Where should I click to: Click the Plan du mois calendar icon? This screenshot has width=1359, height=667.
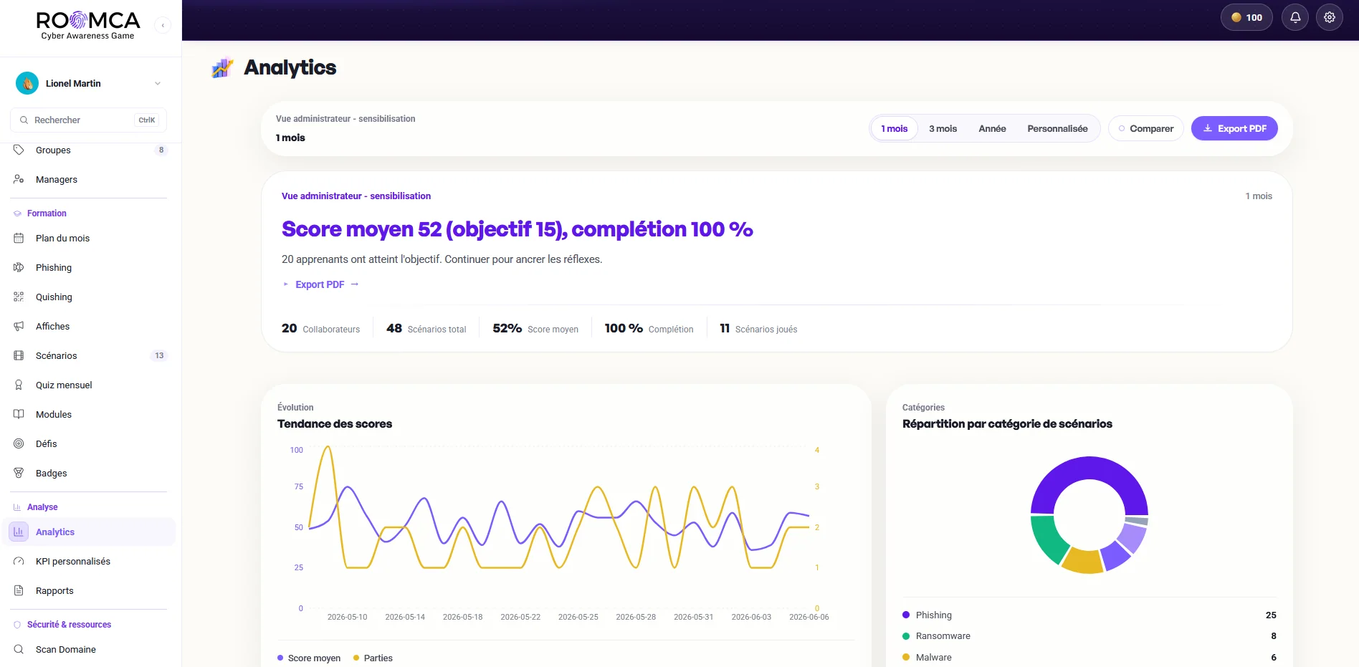click(19, 238)
